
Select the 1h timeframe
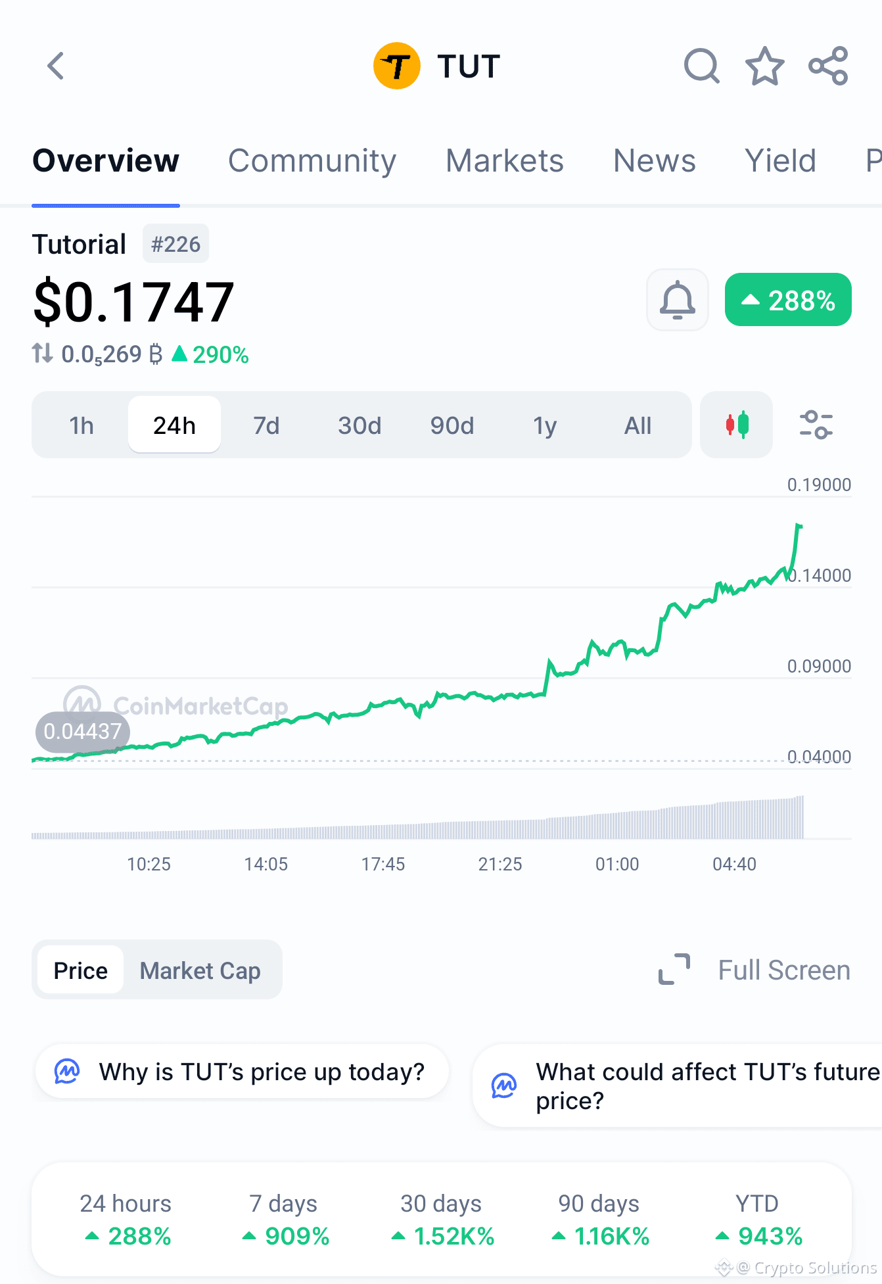(x=81, y=425)
